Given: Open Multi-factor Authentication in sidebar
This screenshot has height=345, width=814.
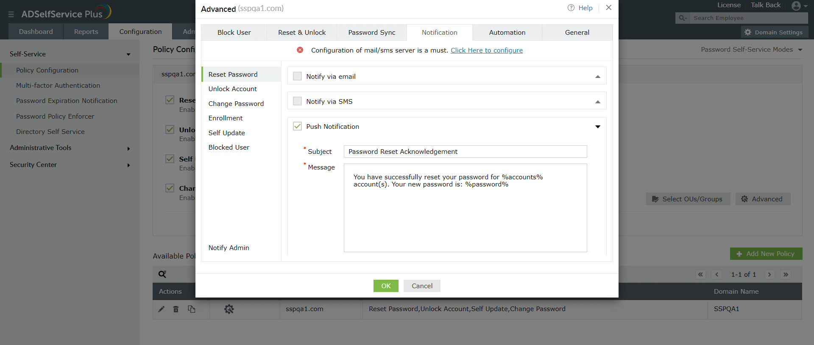Looking at the screenshot, I should [x=58, y=86].
